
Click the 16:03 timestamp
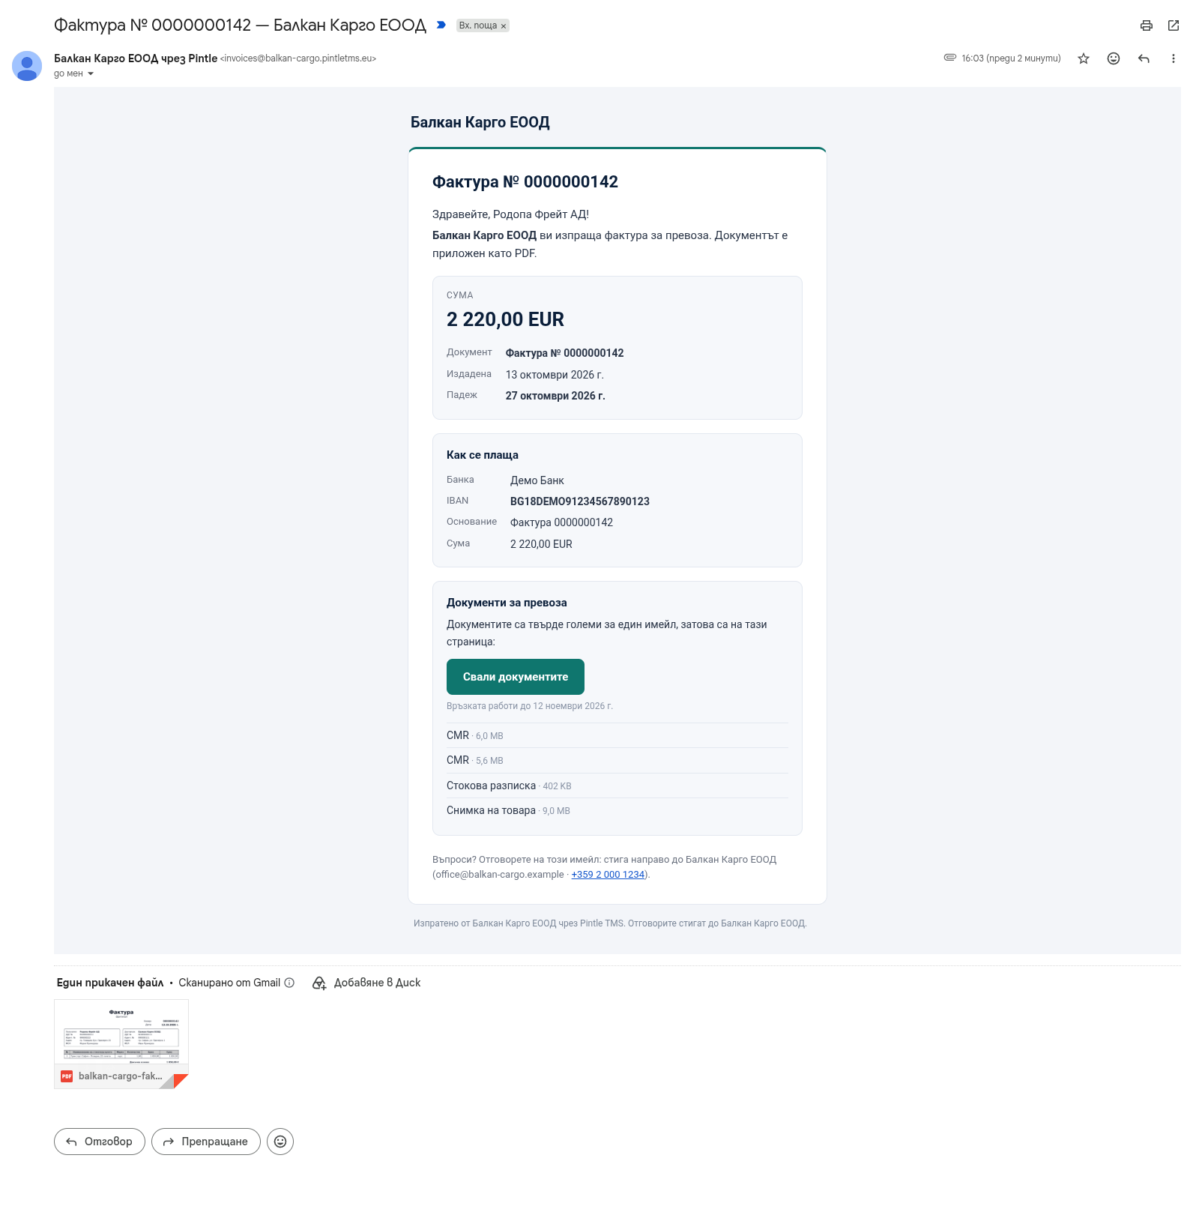click(x=1012, y=58)
